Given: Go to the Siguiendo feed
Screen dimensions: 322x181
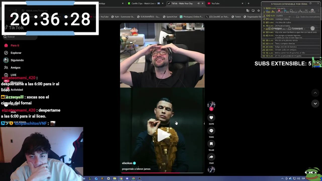Looking at the screenshot, I should tap(14, 60).
